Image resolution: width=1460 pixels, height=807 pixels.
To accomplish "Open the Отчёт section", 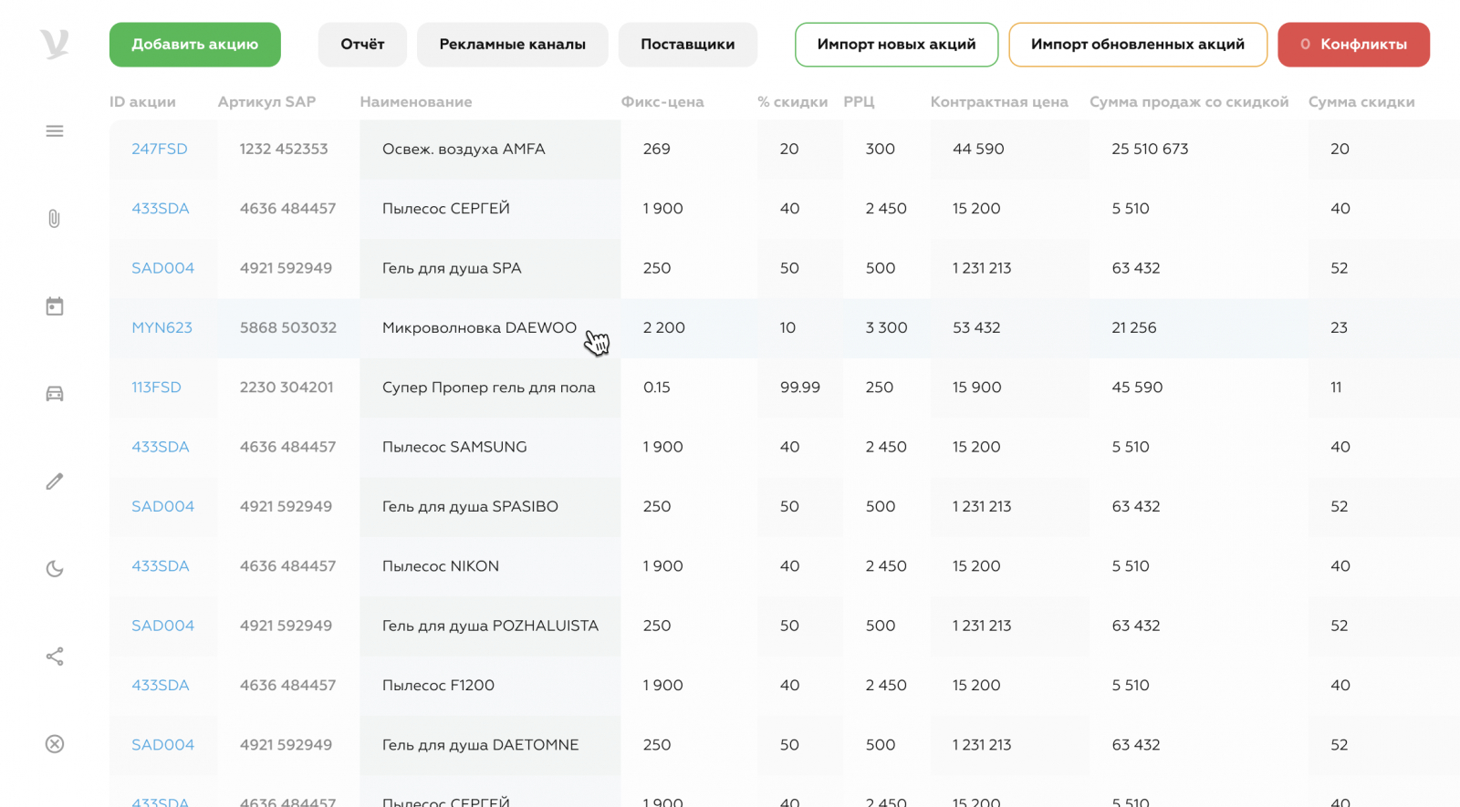I will click(x=362, y=45).
